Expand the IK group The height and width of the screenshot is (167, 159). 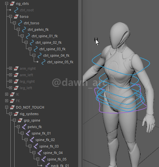(x=6, y=94)
